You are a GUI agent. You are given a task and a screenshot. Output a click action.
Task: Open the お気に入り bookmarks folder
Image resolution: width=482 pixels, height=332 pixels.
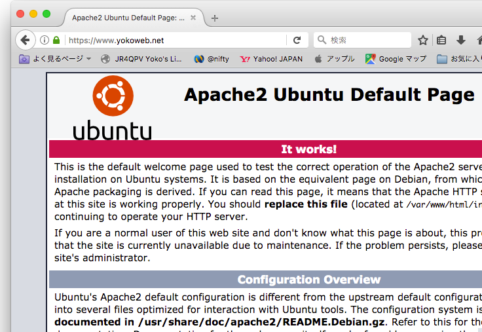459,59
